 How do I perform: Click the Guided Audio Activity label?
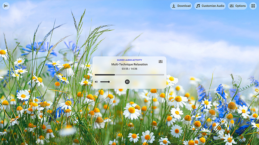pos(129,60)
